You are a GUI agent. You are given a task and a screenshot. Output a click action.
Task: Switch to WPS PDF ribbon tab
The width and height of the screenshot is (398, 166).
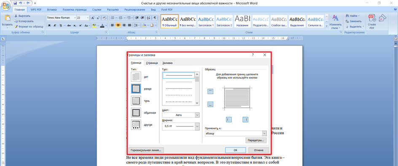pyautogui.click(x=36, y=10)
